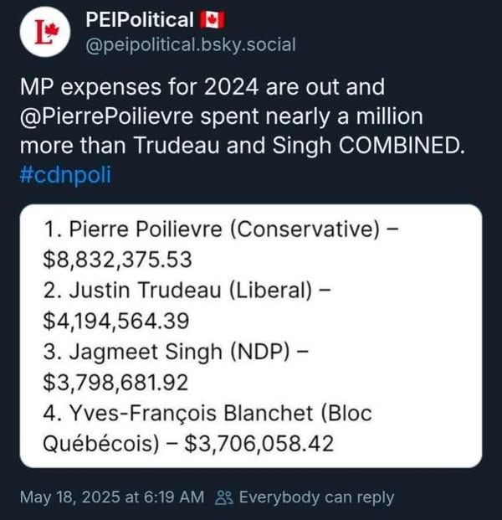Open the PEIPolitical profile avatar

click(x=43, y=33)
